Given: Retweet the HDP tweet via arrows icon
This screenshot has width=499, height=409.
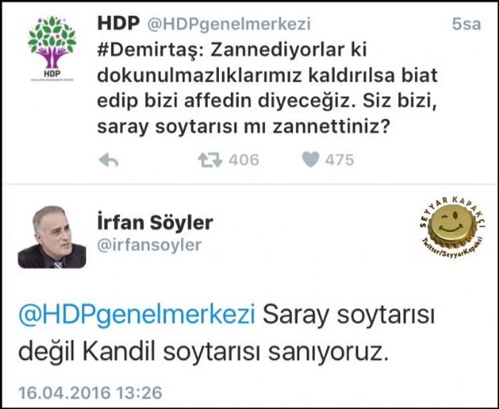Looking at the screenshot, I should (x=210, y=160).
